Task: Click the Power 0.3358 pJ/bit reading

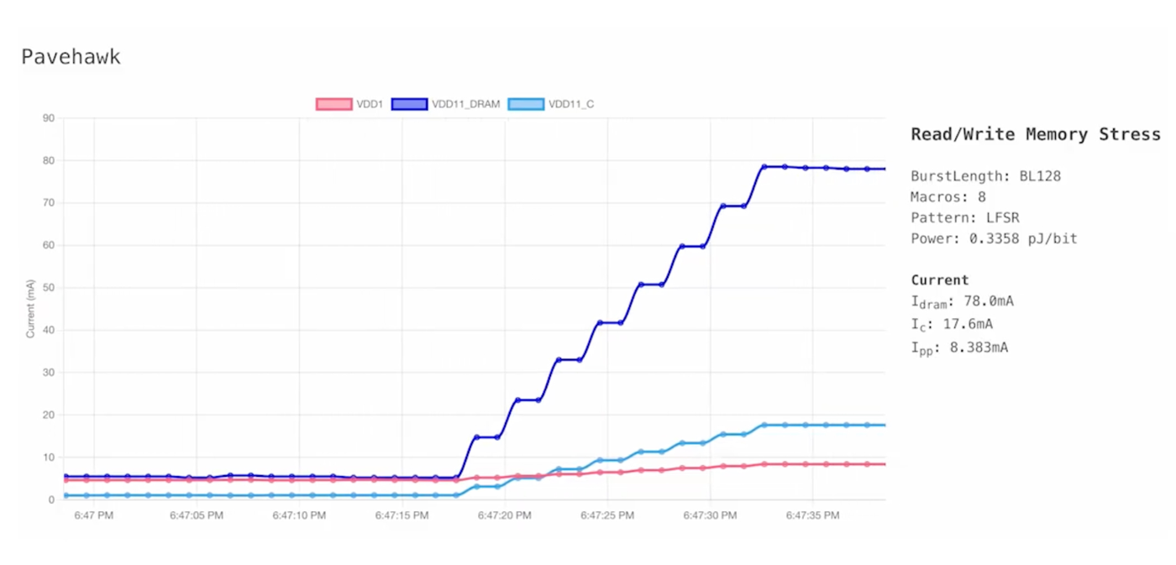Action: click(x=994, y=238)
